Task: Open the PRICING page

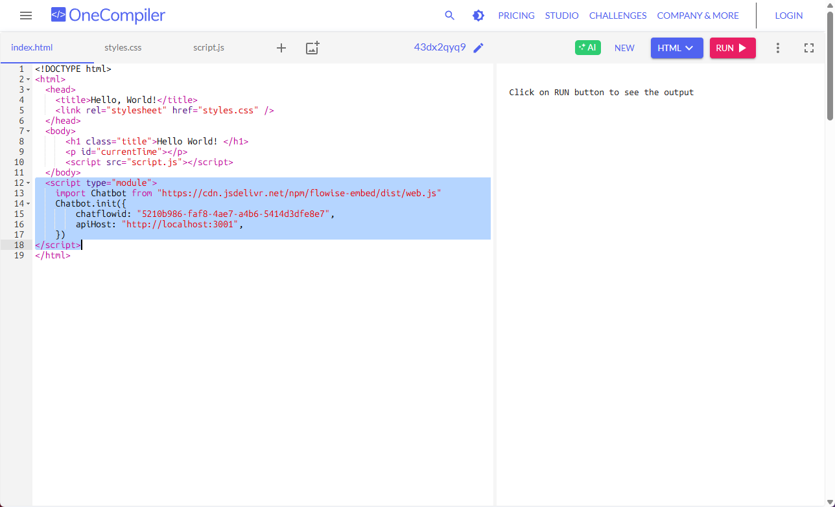Action: 516,16
